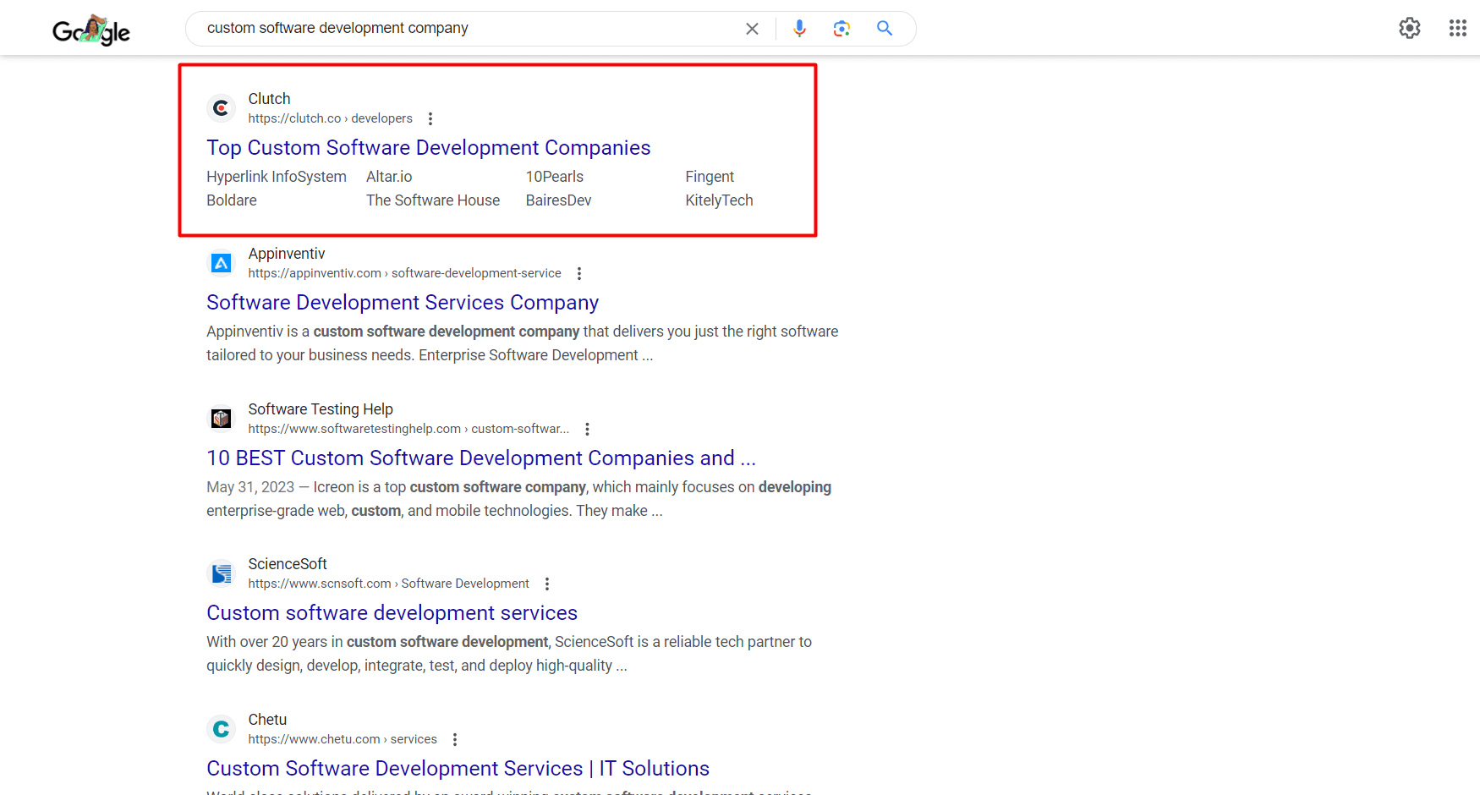Open 10 BEST Custom Software Development Companies link
The image size is (1480, 795).
[481, 458]
